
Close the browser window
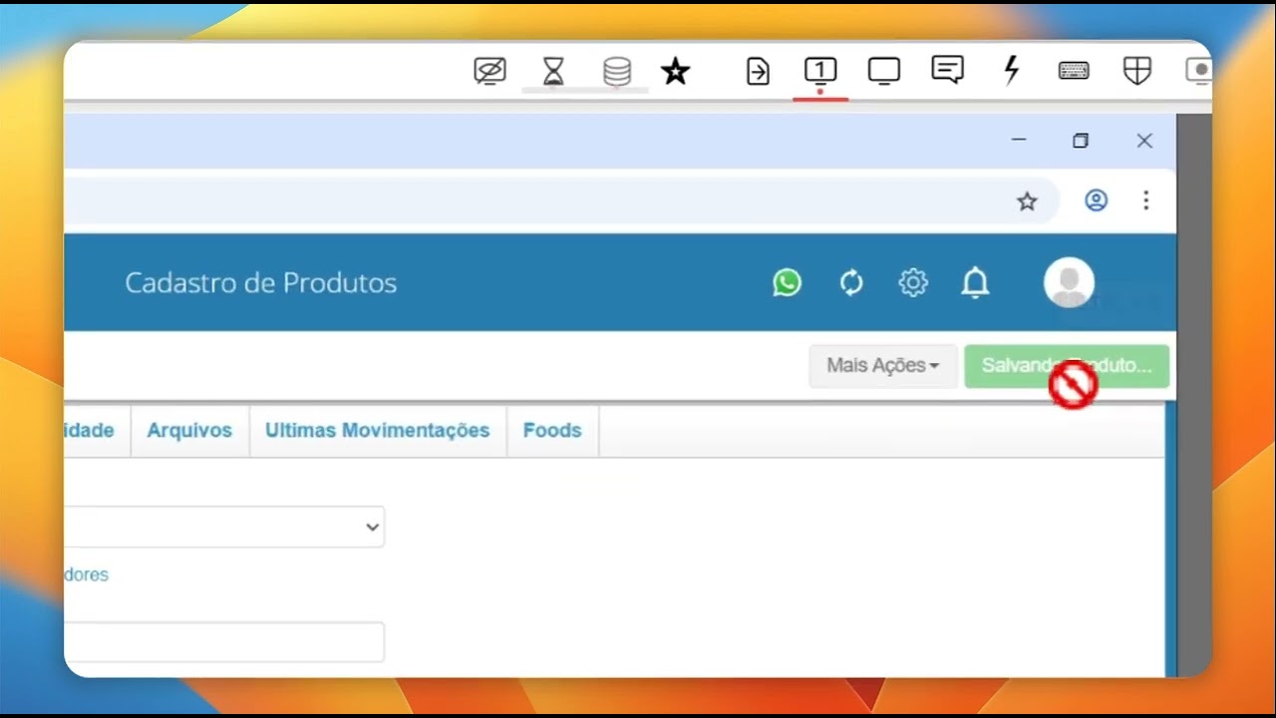point(1144,141)
